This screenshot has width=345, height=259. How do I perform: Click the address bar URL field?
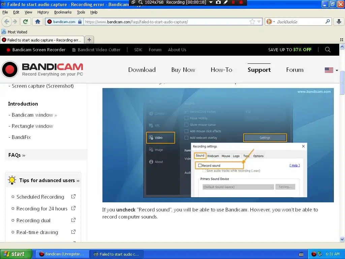click(166, 22)
